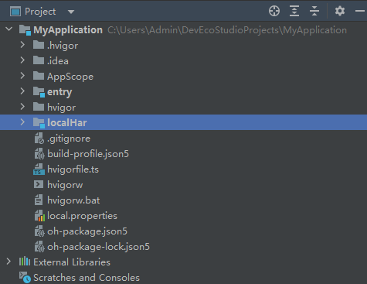367x284 pixels.
Task: Select the .hvigor folder name
Action: click(x=63, y=46)
